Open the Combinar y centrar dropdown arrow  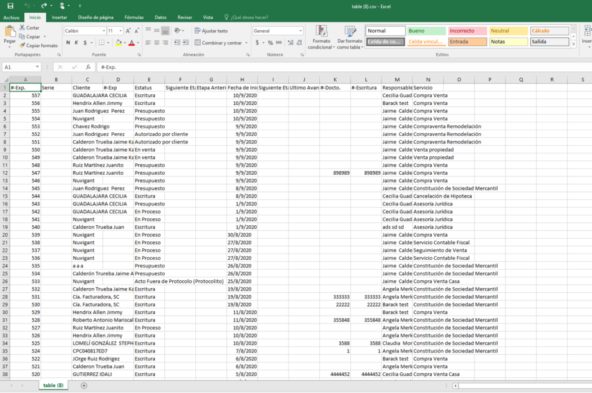pos(246,43)
